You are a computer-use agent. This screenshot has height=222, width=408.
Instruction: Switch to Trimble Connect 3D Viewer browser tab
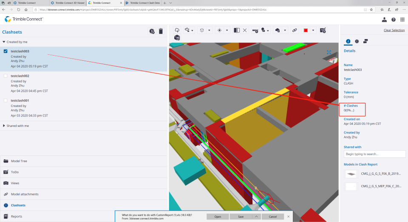pyautogui.click(x=68, y=3)
